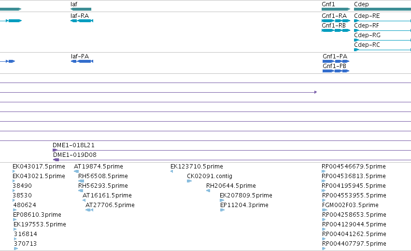The width and height of the screenshot is (411, 251).
Task: Select EST RP004041262.5prime
Action: [354, 234]
